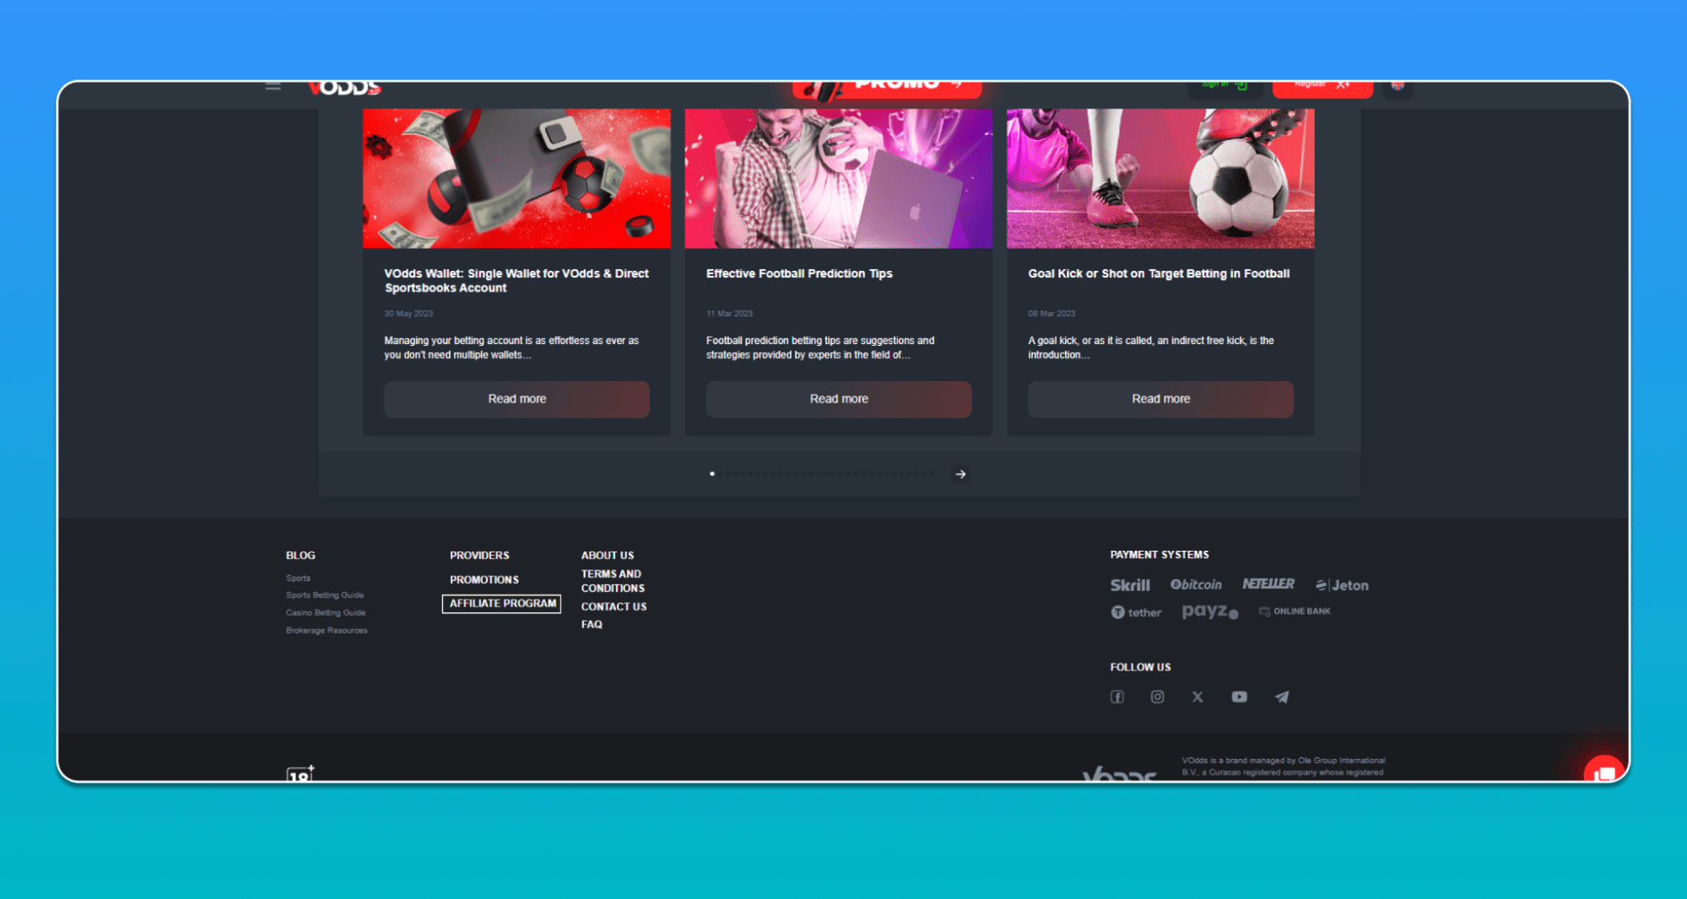Read more about VOdds Wallet article

tap(516, 399)
